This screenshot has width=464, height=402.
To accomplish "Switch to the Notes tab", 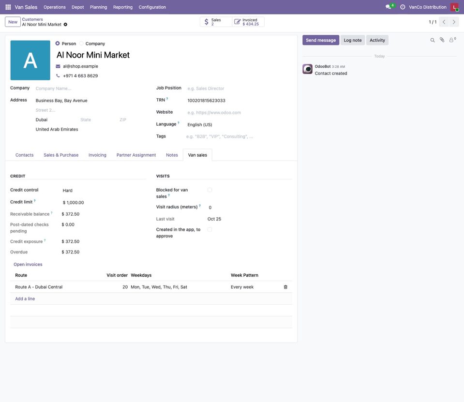I will (x=172, y=155).
